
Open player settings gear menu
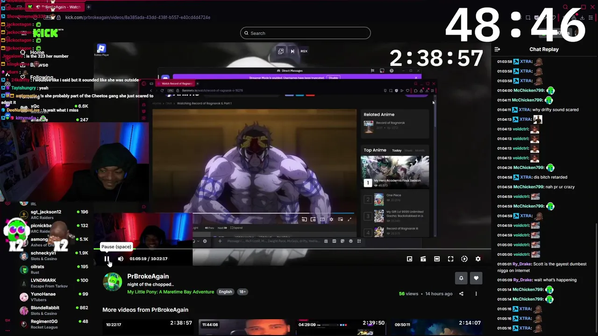click(x=478, y=259)
